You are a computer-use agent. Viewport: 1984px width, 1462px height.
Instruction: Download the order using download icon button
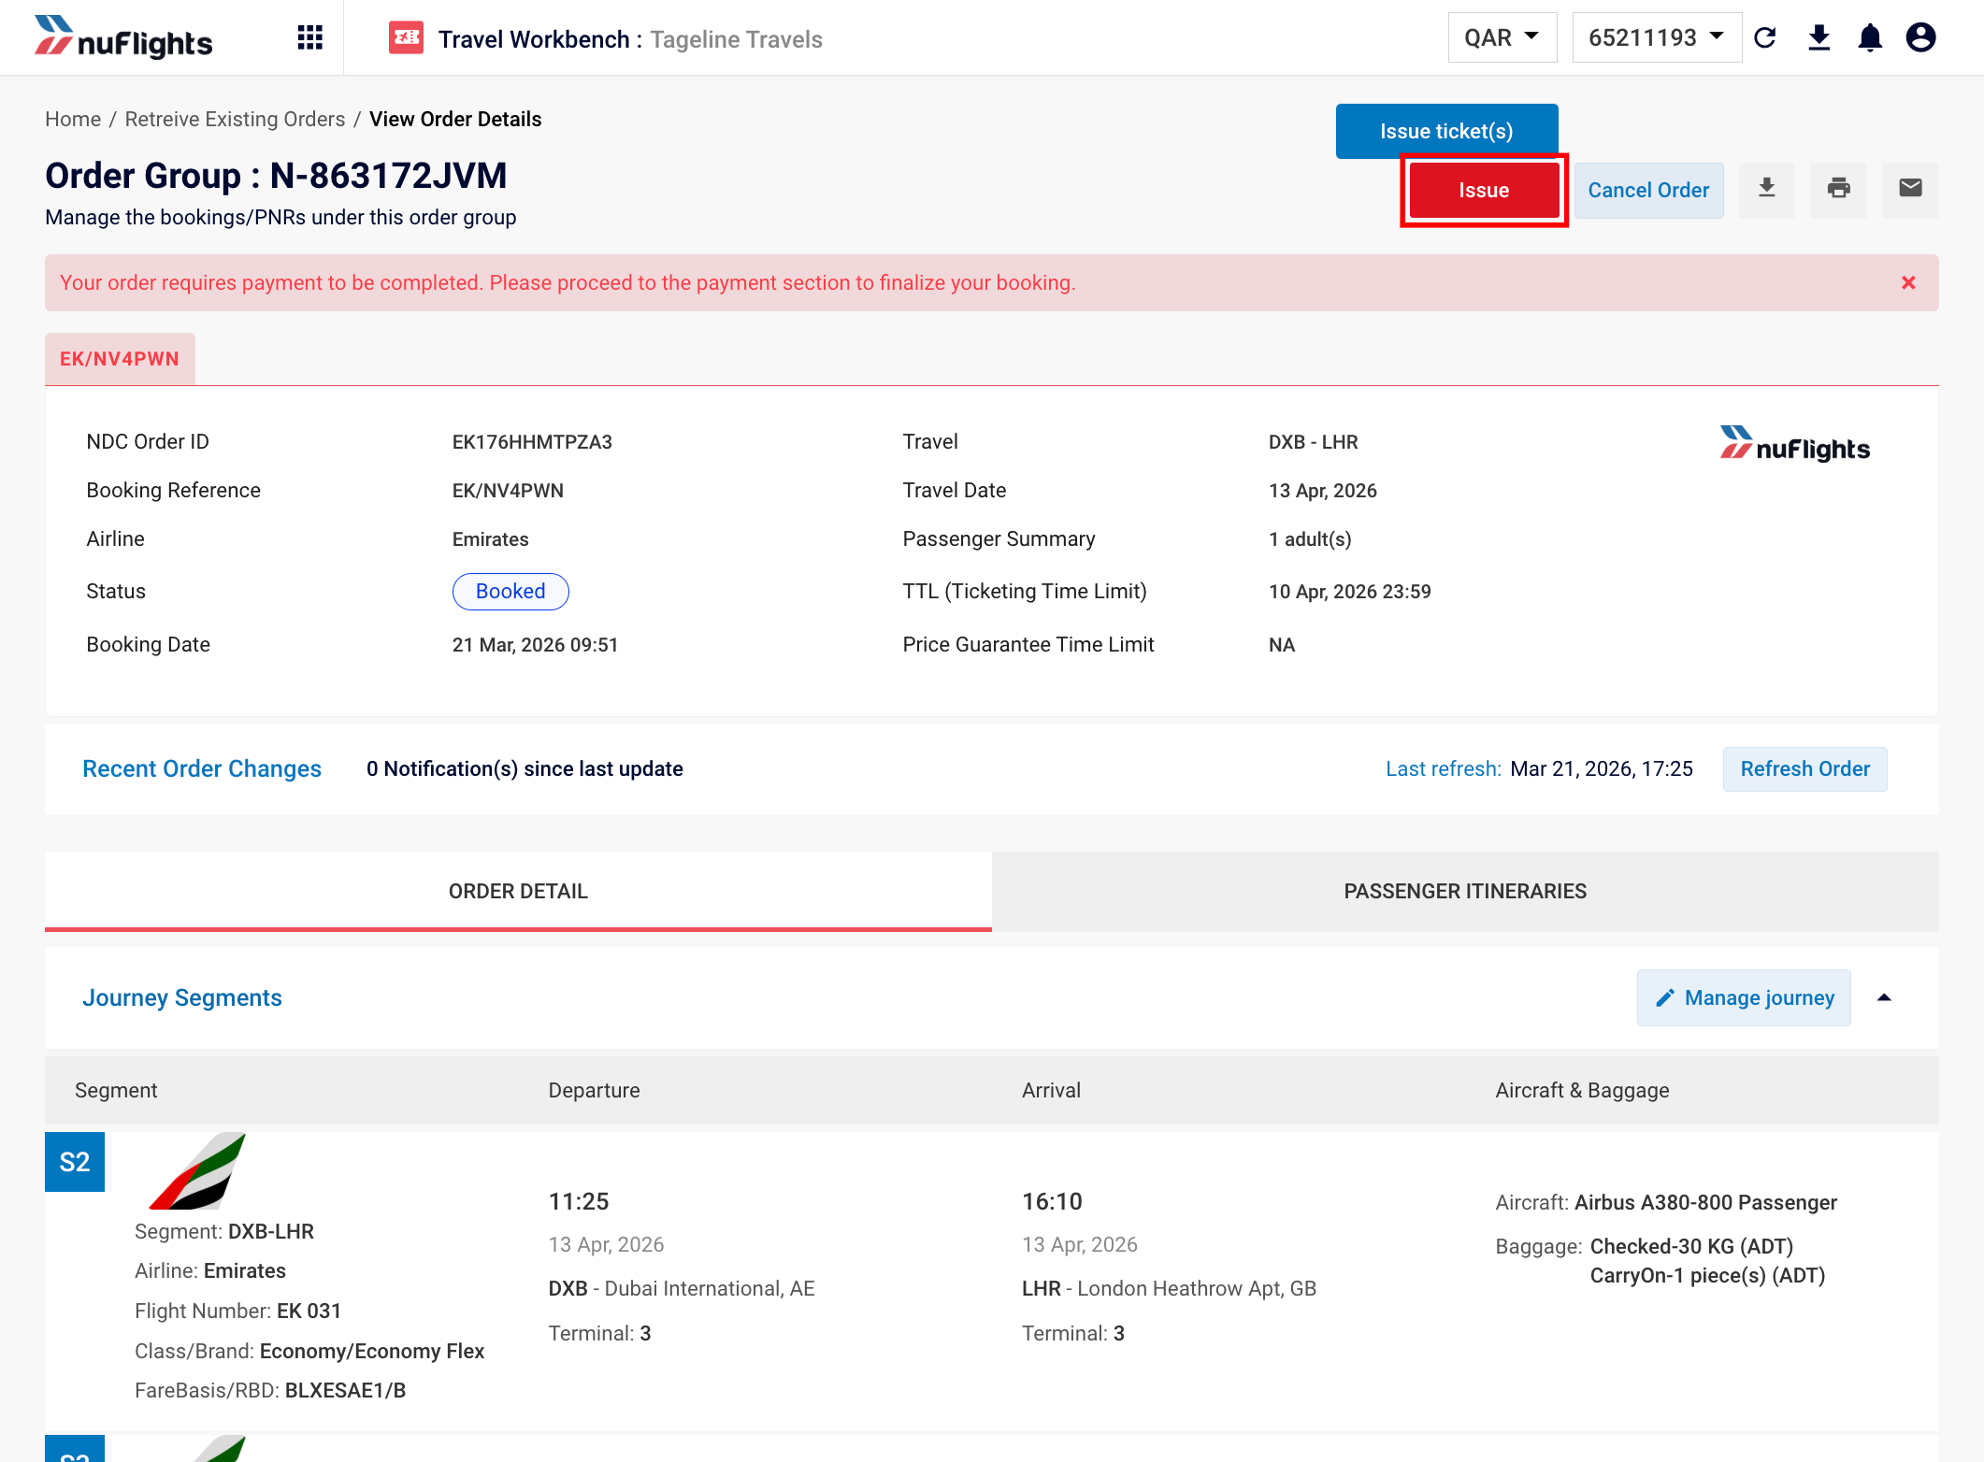[1766, 190]
